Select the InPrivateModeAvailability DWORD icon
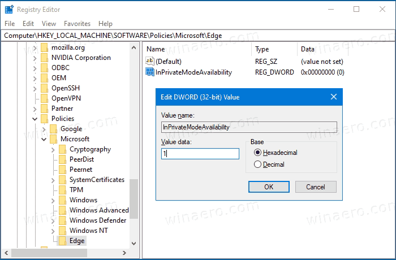This screenshot has height=260, width=396. click(150, 72)
